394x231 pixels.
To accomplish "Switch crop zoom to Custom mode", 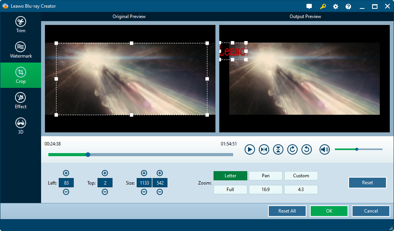I will 301,175.
